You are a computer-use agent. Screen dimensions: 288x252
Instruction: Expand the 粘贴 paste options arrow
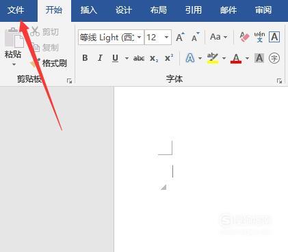(x=14, y=65)
